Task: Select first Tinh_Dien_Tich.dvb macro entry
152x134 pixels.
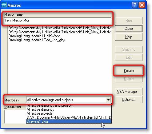Action: [x=60, y=28]
